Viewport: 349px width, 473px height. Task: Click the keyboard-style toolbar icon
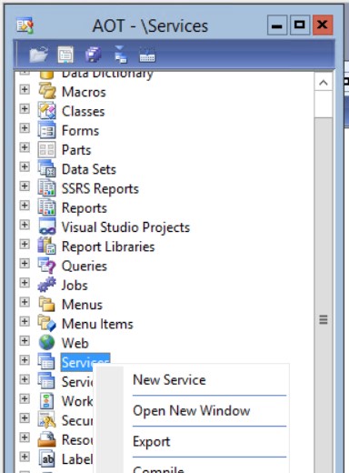(147, 55)
